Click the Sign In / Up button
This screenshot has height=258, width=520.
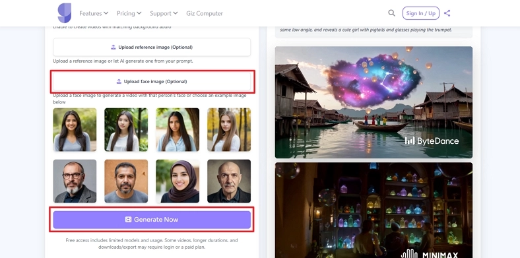(421, 13)
